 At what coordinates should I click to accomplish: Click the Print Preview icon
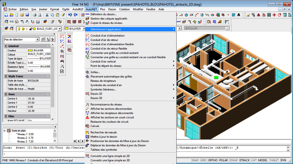[40, 15]
